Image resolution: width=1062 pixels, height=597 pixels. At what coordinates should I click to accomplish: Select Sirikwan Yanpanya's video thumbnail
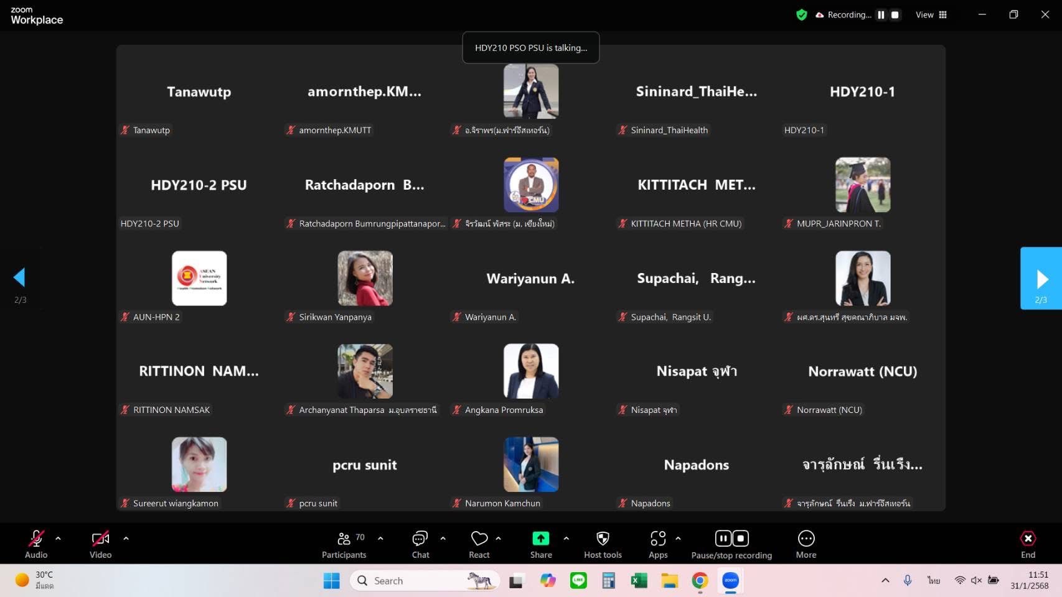click(365, 278)
